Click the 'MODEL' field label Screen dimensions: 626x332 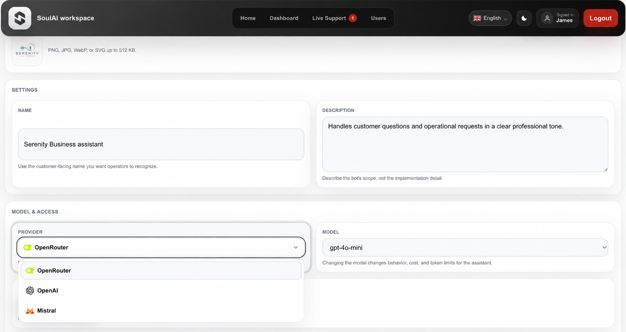331,232
